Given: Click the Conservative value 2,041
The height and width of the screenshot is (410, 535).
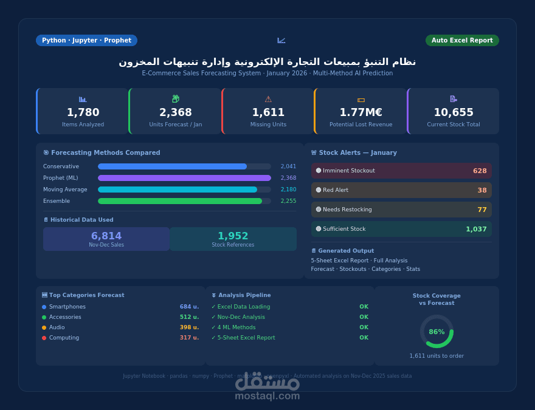Looking at the screenshot, I should 288,166.
